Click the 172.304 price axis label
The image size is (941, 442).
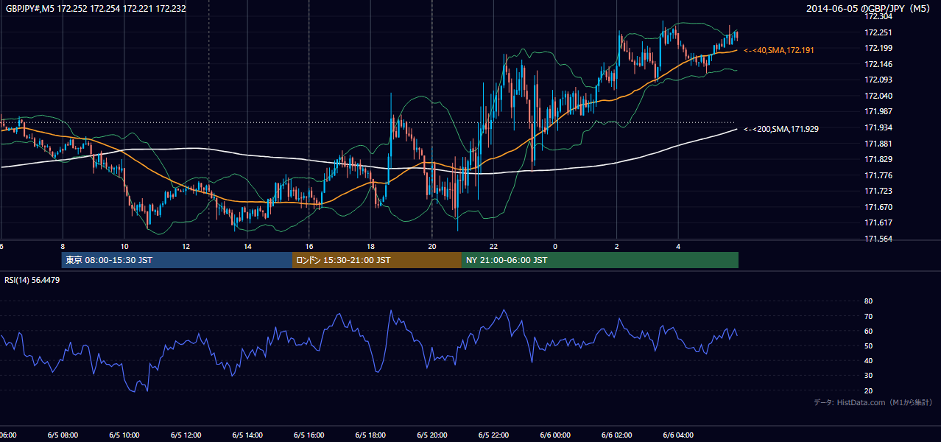pyautogui.click(x=878, y=17)
